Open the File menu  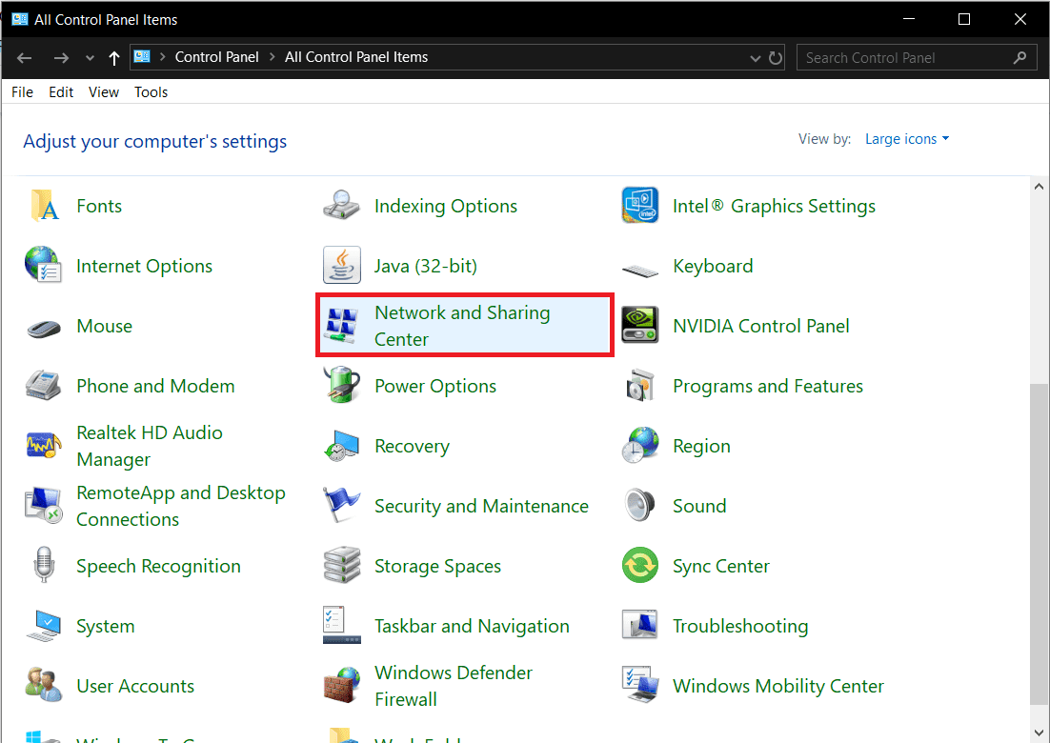pyautogui.click(x=22, y=92)
